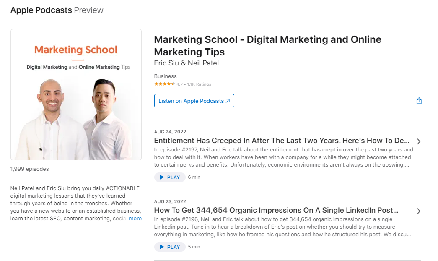Expand the Entitlement episode with chevron arrow

pos(418,141)
